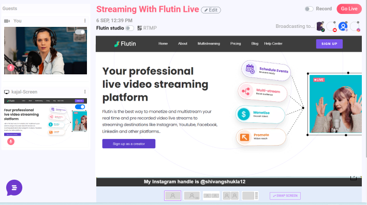Mute the kajal-Screen microphone
The height and width of the screenshot is (205, 367).
11,141
